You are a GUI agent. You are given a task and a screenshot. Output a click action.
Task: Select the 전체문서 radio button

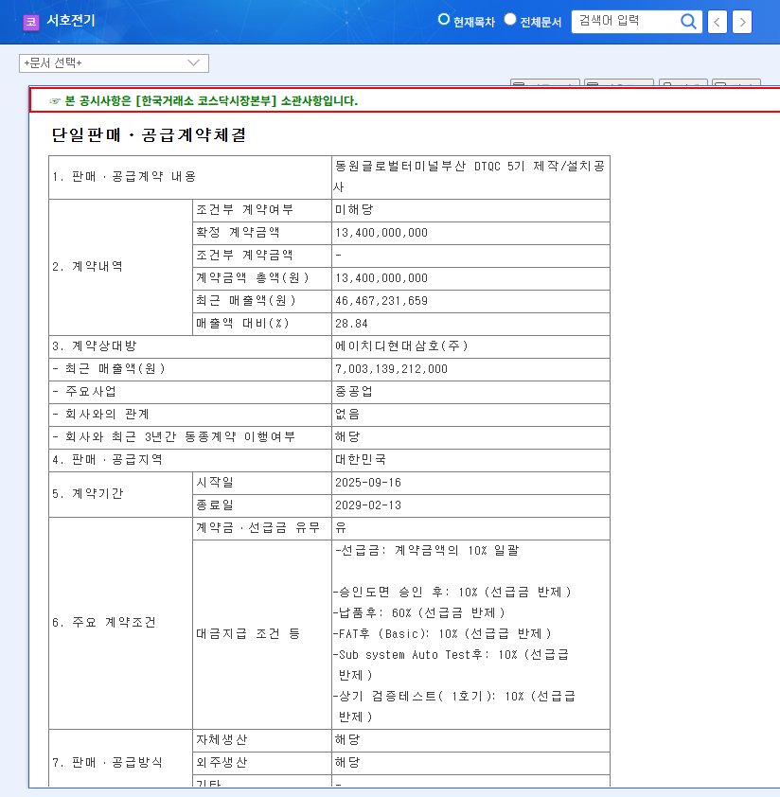click(x=509, y=19)
